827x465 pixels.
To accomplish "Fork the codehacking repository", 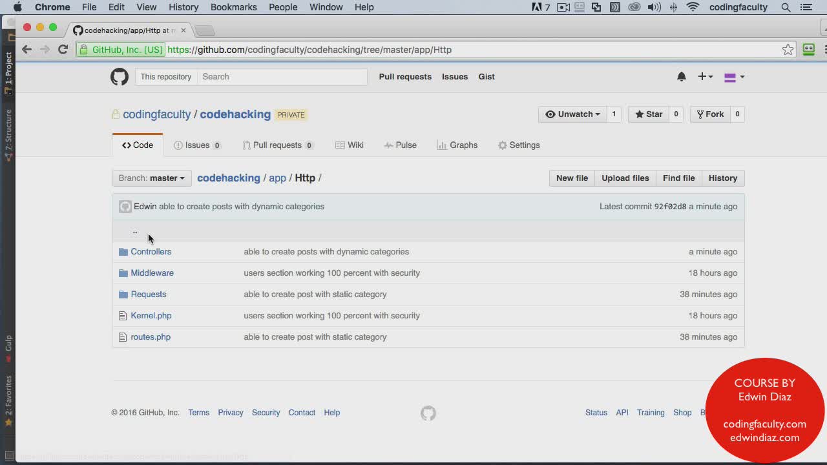I will [x=710, y=114].
